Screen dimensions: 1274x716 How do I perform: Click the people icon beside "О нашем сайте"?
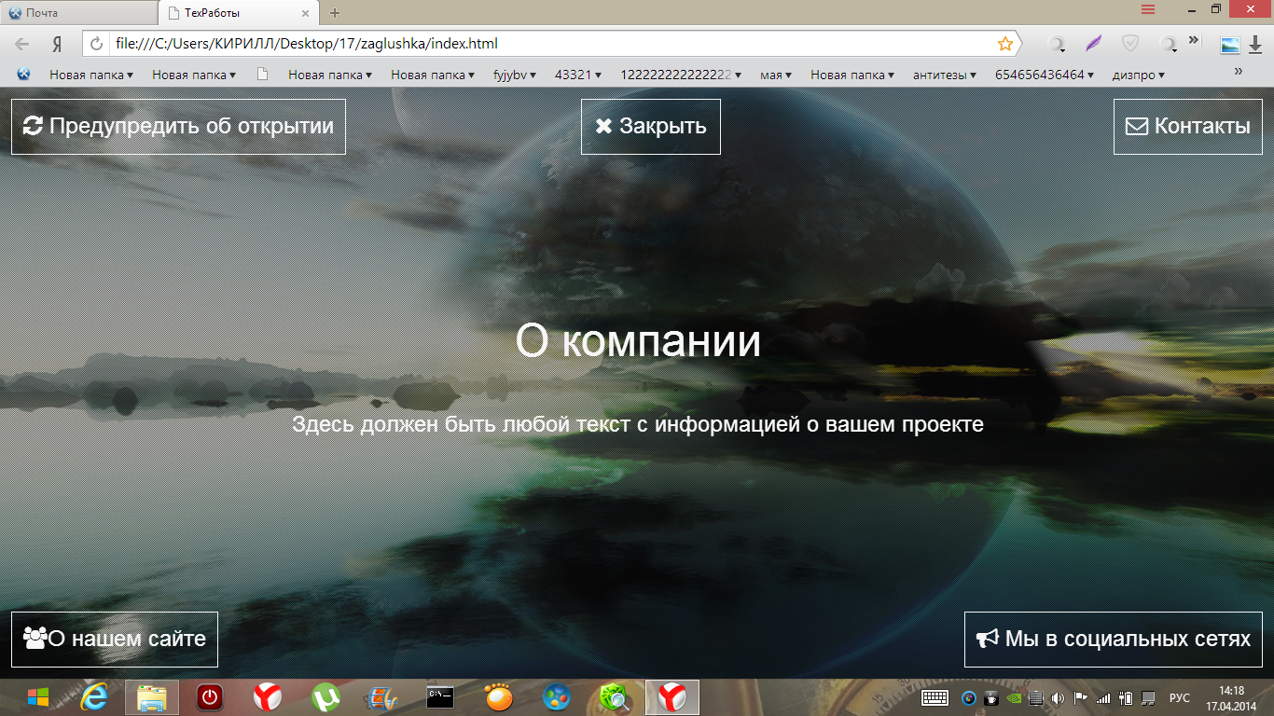coord(35,639)
